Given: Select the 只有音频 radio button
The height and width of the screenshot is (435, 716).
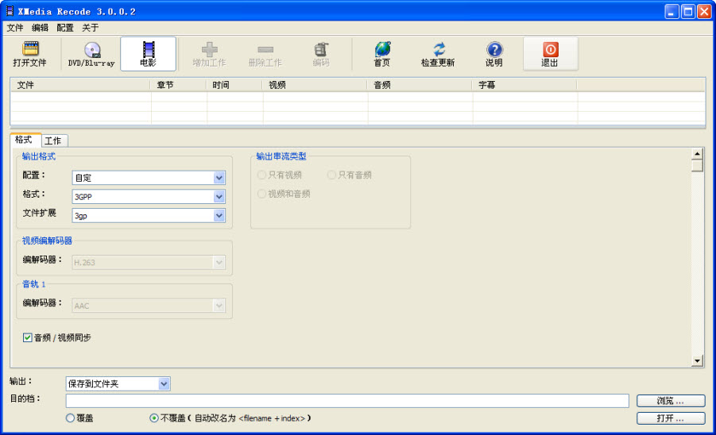Looking at the screenshot, I should [332, 175].
